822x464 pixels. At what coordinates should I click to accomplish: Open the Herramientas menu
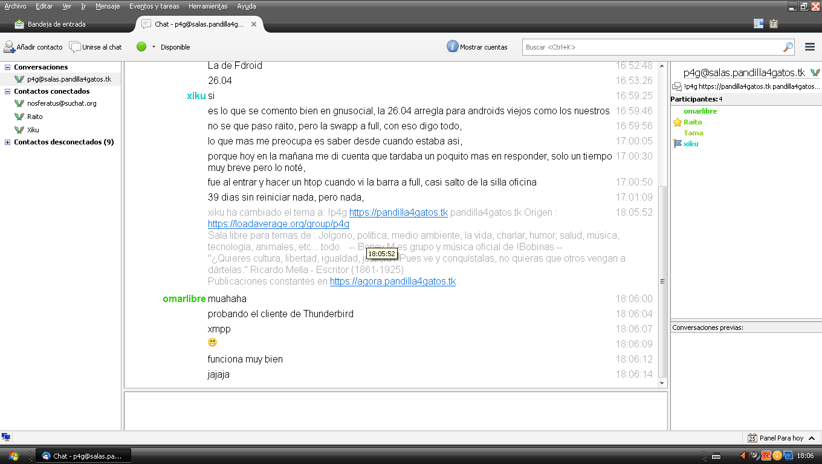[208, 6]
